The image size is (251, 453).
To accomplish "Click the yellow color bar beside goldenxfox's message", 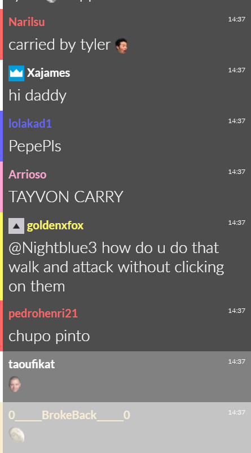I will [2, 256].
